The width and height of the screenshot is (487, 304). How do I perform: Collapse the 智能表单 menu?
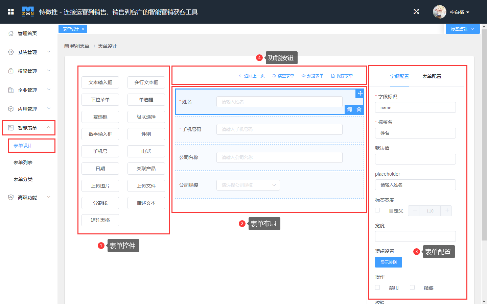click(49, 127)
